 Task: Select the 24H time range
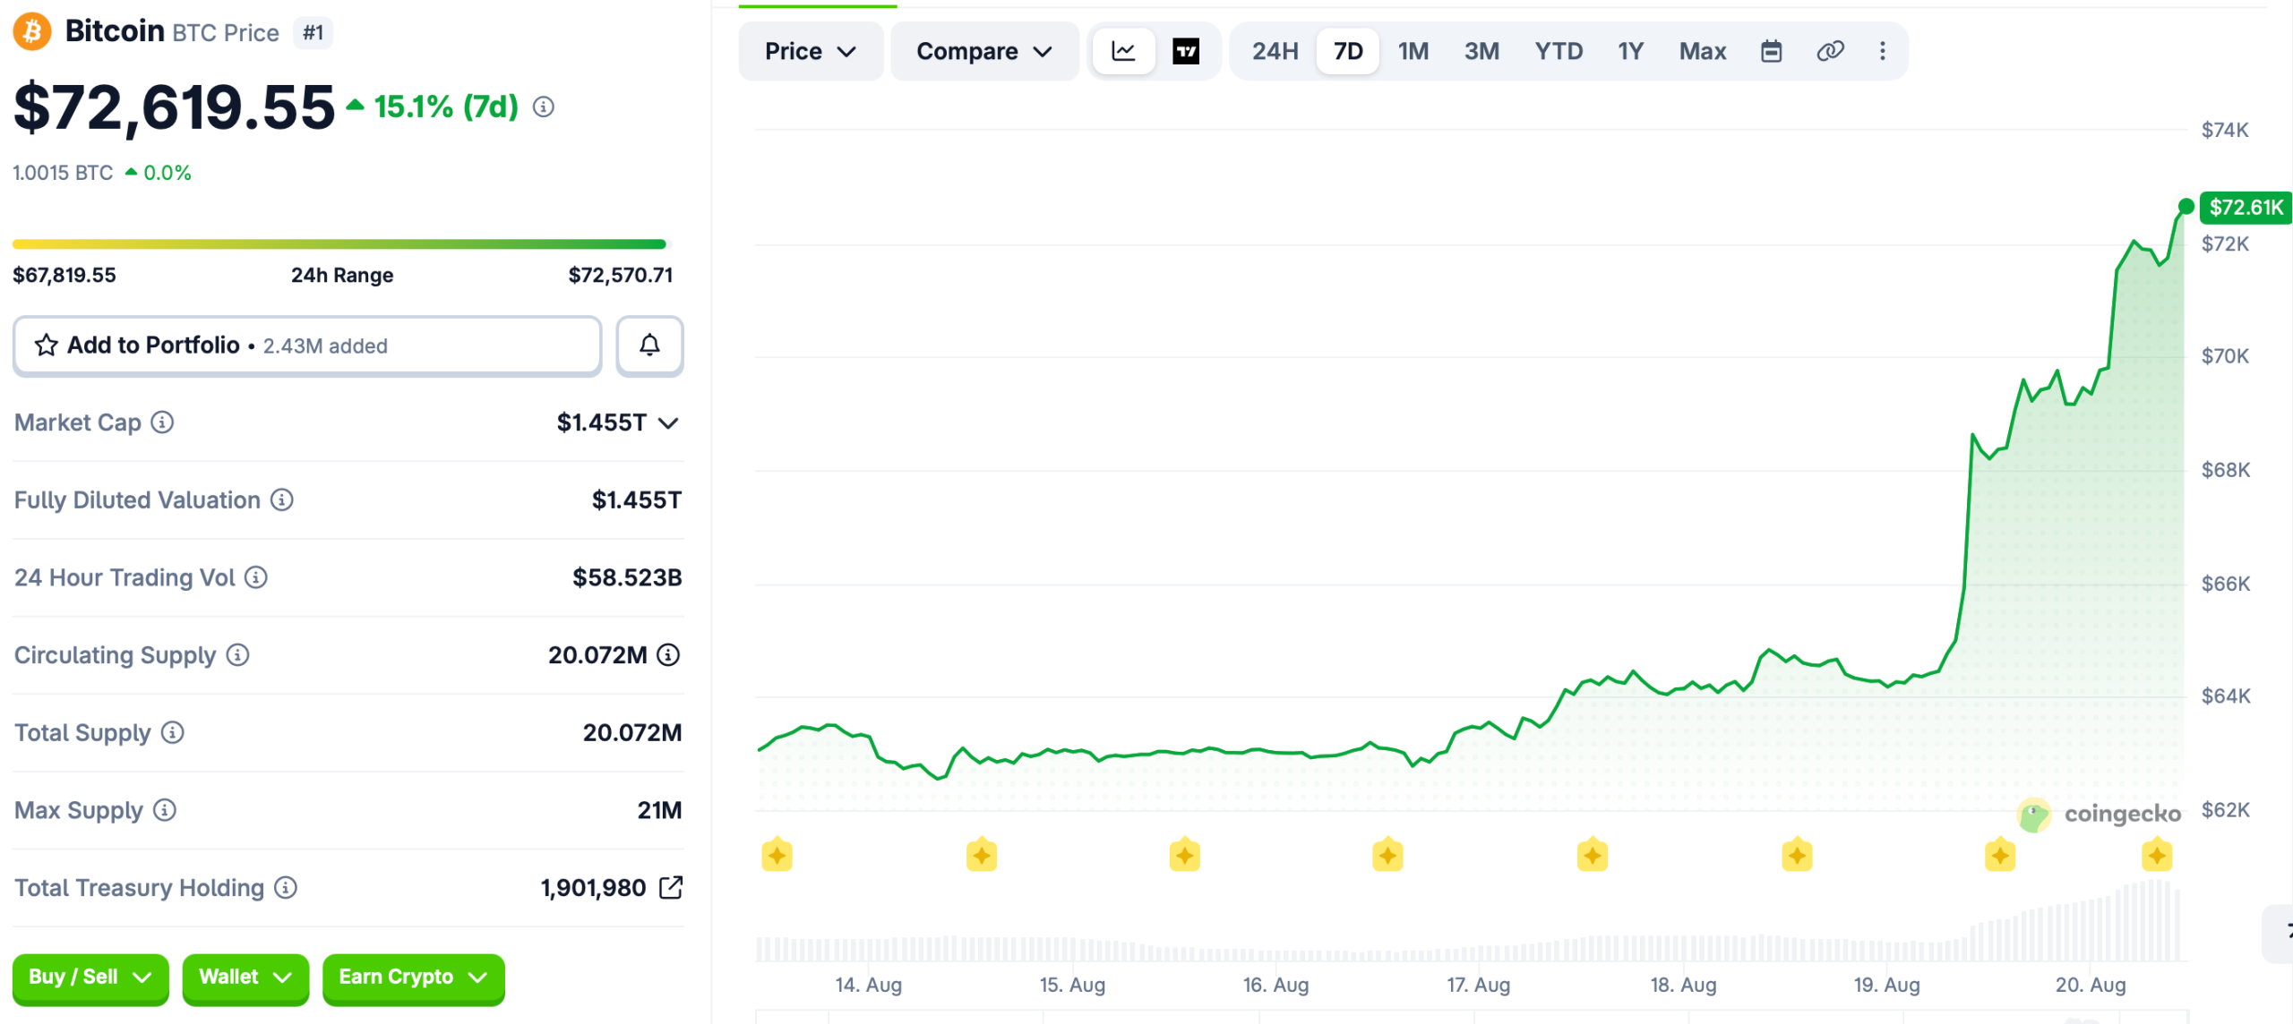1275,51
